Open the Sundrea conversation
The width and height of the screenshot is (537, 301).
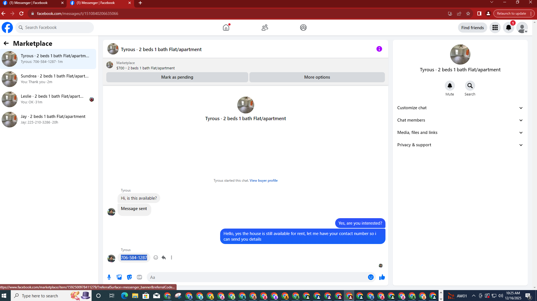click(x=48, y=79)
